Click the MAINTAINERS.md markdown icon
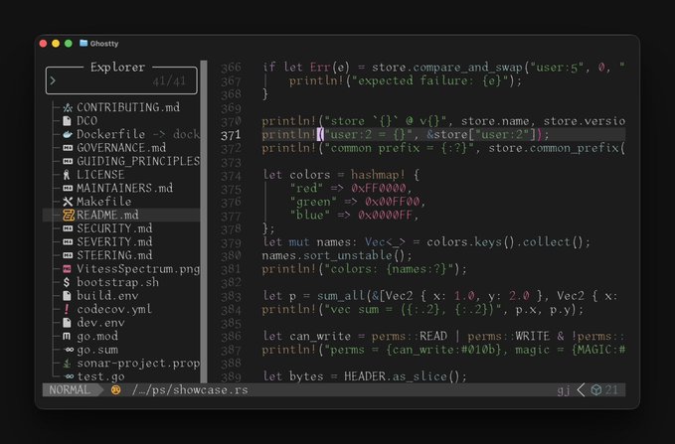This screenshot has width=675, height=444. tap(68, 188)
